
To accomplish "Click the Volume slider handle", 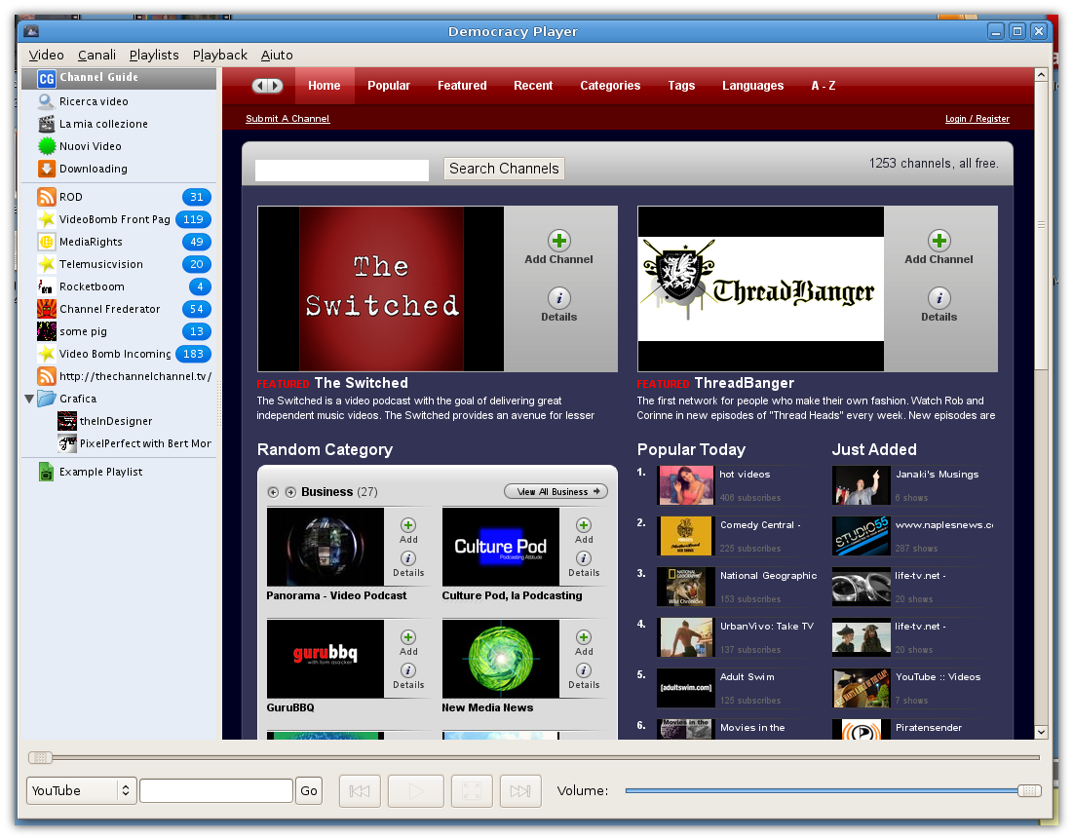I will point(1028,790).
